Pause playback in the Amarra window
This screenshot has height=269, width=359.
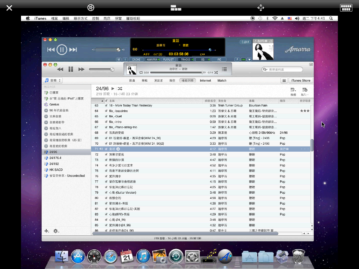coord(62,50)
